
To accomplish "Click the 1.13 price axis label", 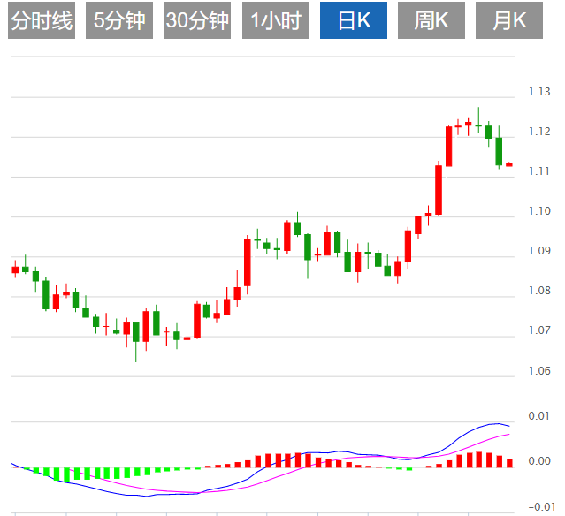I will click(539, 92).
